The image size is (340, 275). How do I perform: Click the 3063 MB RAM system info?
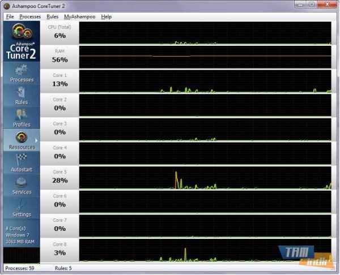click(x=20, y=242)
